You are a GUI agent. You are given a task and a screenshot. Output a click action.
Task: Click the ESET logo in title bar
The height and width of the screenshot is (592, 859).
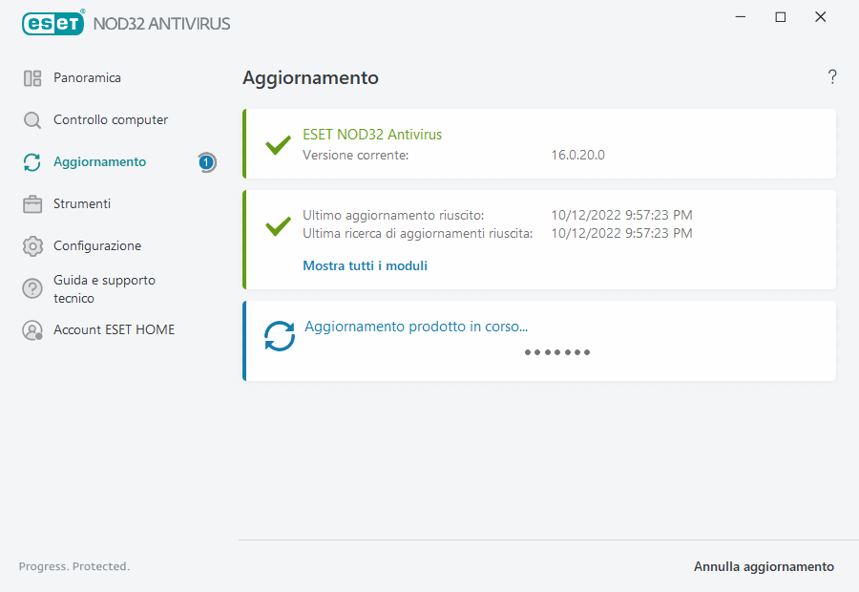(x=53, y=23)
